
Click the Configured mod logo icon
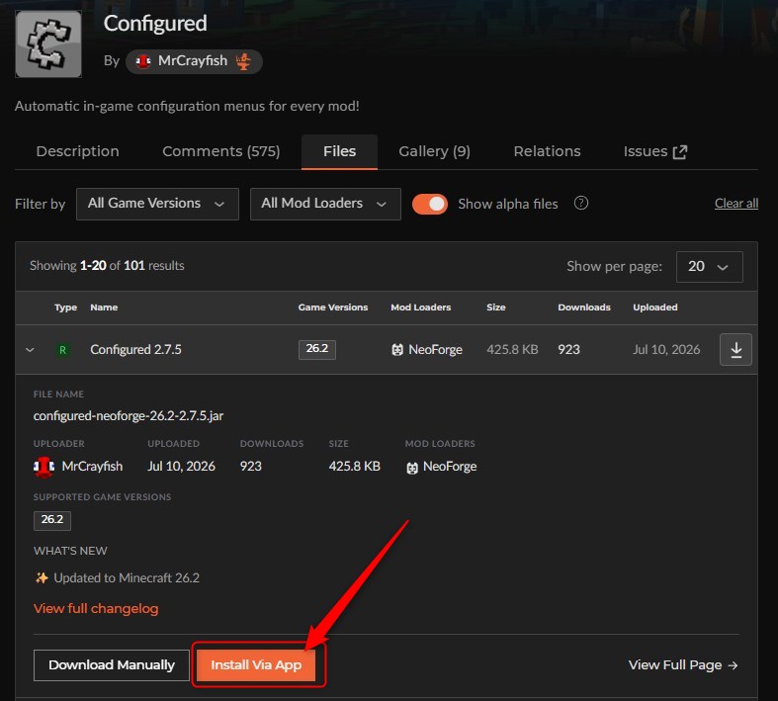coord(48,44)
